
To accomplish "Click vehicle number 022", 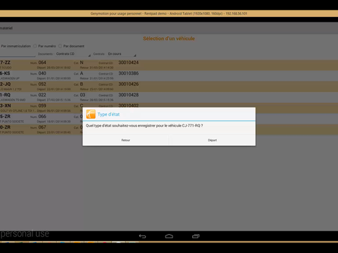I will [42, 95].
